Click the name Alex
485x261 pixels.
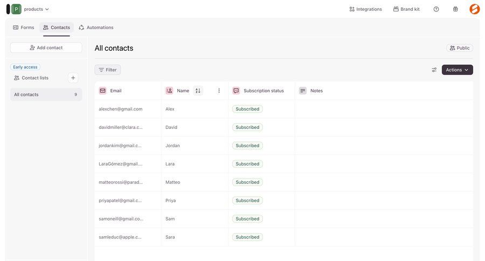(x=170, y=109)
